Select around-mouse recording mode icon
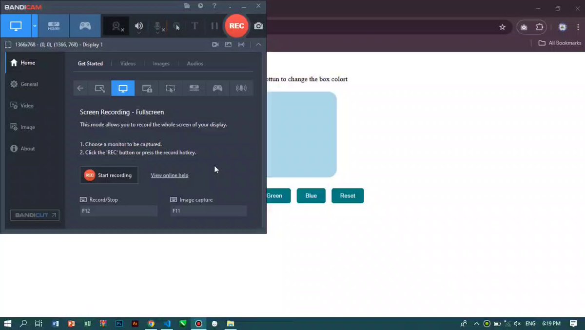Image resolution: width=585 pixels, height=330 pixels. pos(170,88)
